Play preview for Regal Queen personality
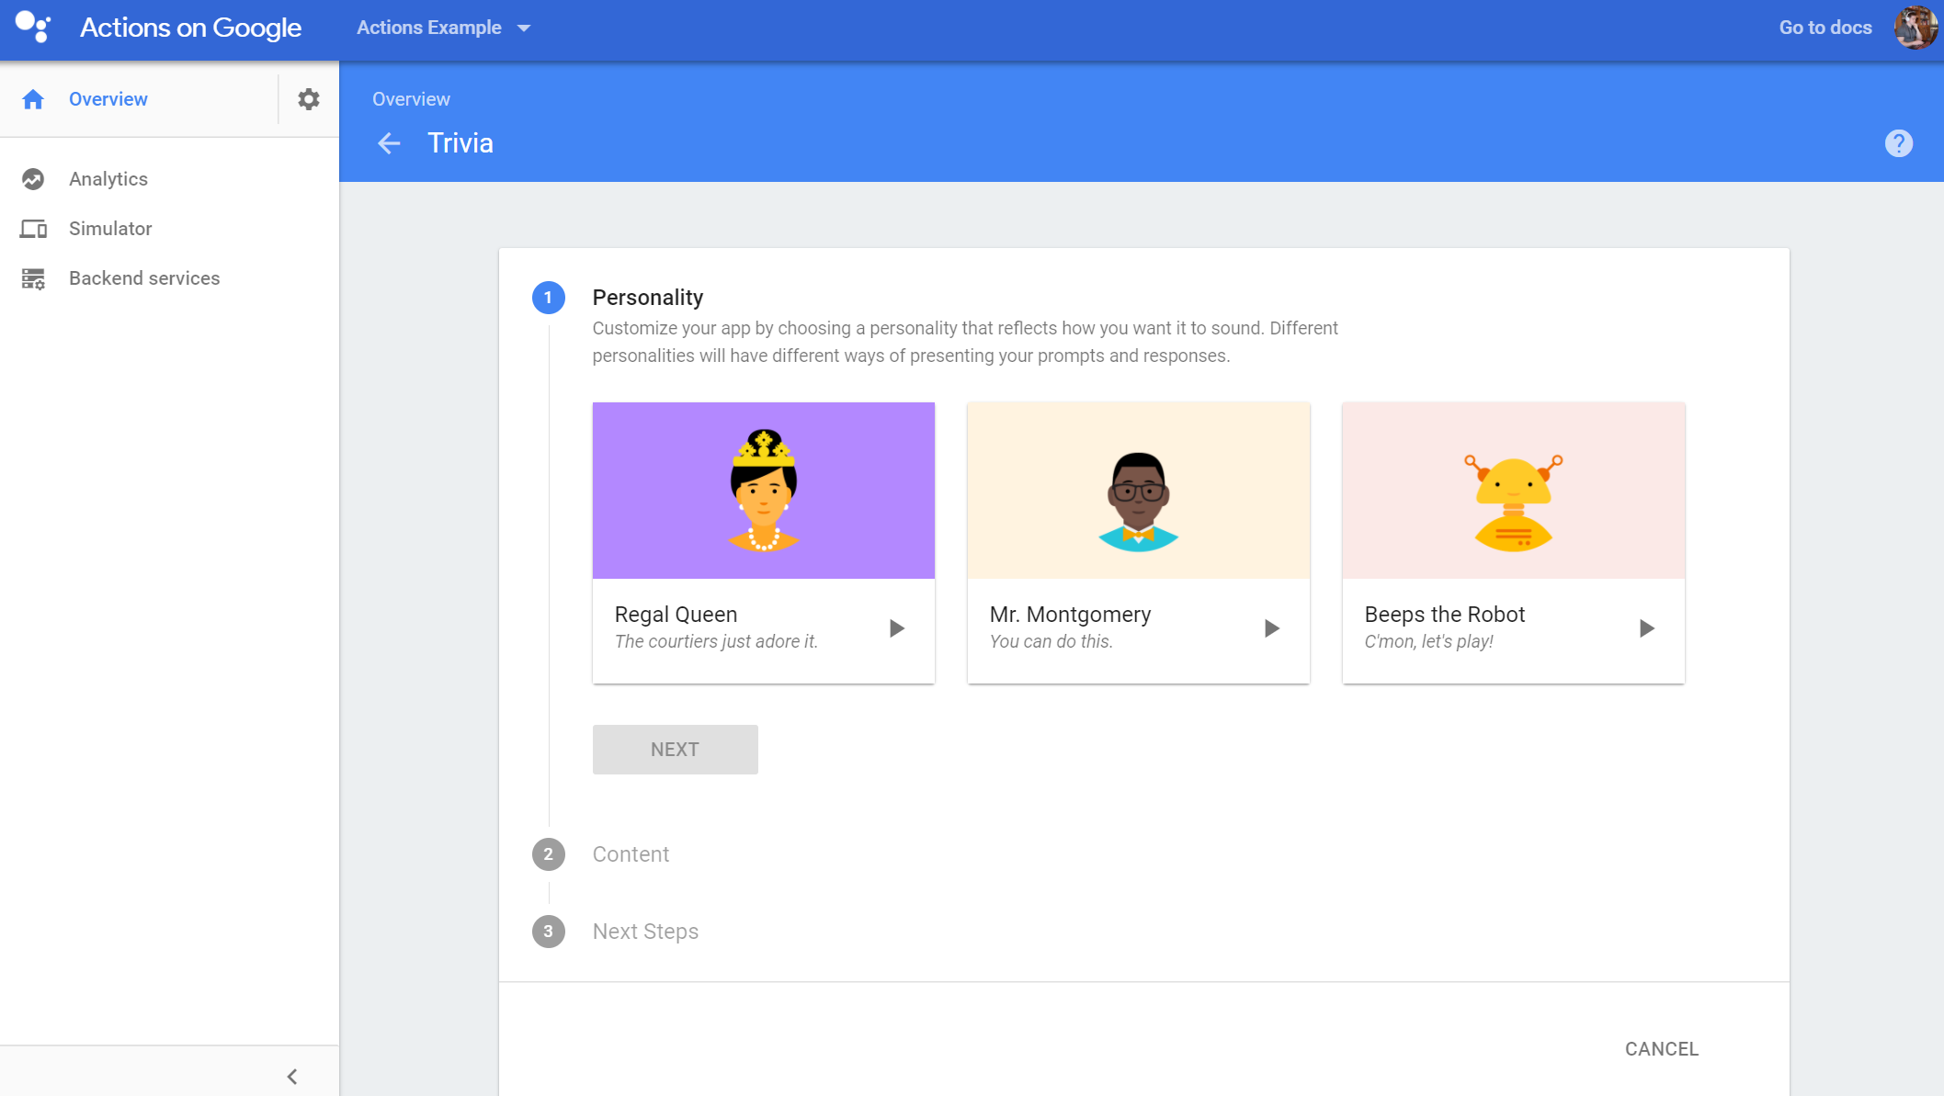Viewport: 1944px width, 1096px height. click(897, 627)
